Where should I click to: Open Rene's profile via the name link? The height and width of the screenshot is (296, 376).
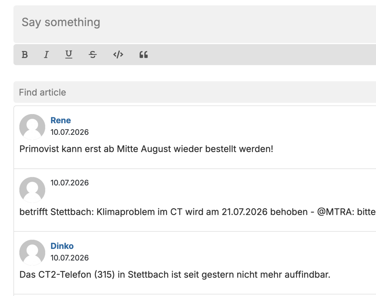point(61,120)
